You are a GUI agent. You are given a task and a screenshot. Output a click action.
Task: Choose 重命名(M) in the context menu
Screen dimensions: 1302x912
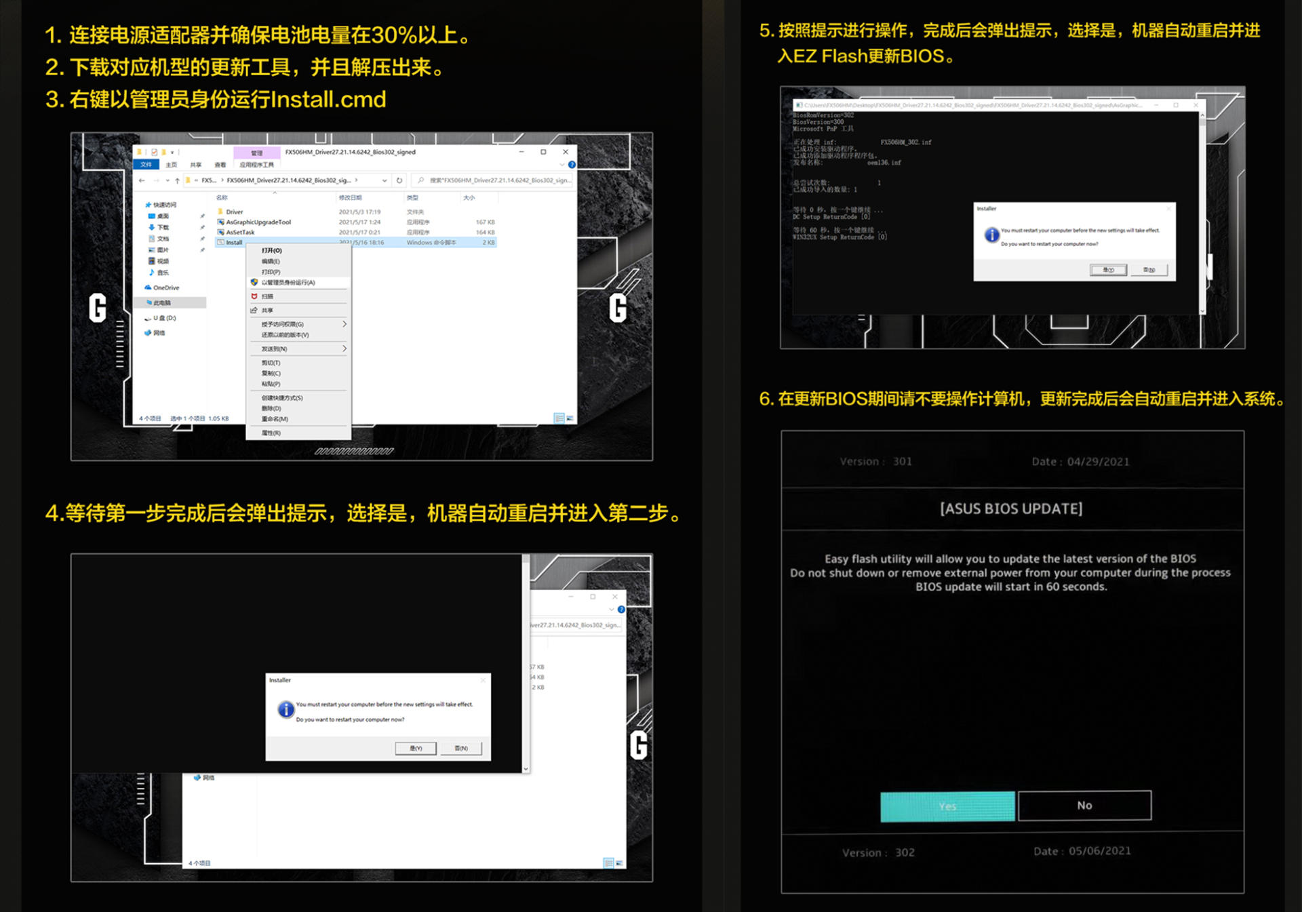(x=298, y=419)
